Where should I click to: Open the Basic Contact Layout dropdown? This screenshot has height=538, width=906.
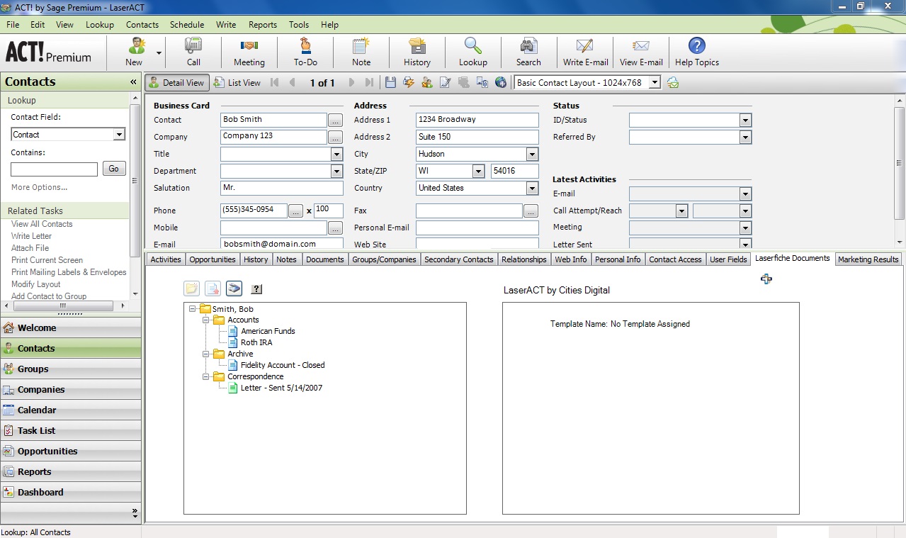pos(655,83)
